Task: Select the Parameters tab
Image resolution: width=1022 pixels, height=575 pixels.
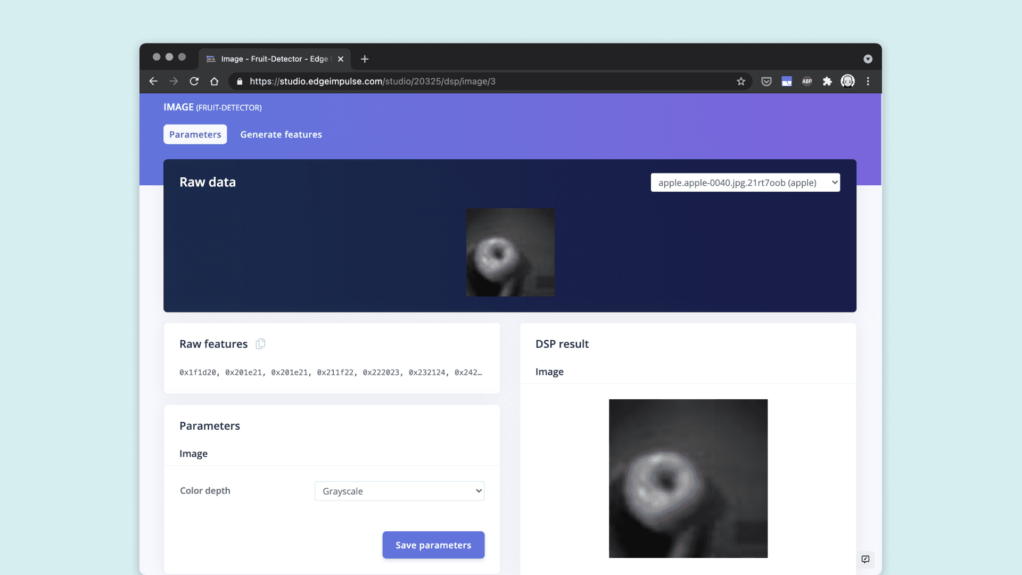Action: tap(195, 135)
